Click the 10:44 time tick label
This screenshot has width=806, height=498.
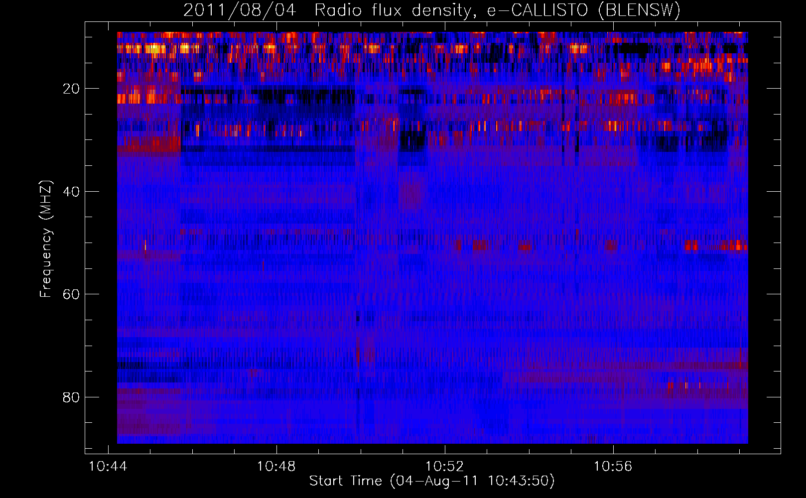click(108, 467)
